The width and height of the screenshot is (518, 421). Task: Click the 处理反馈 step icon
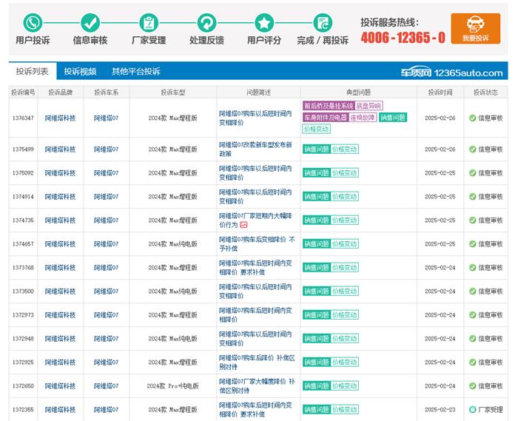coord(206,23)
